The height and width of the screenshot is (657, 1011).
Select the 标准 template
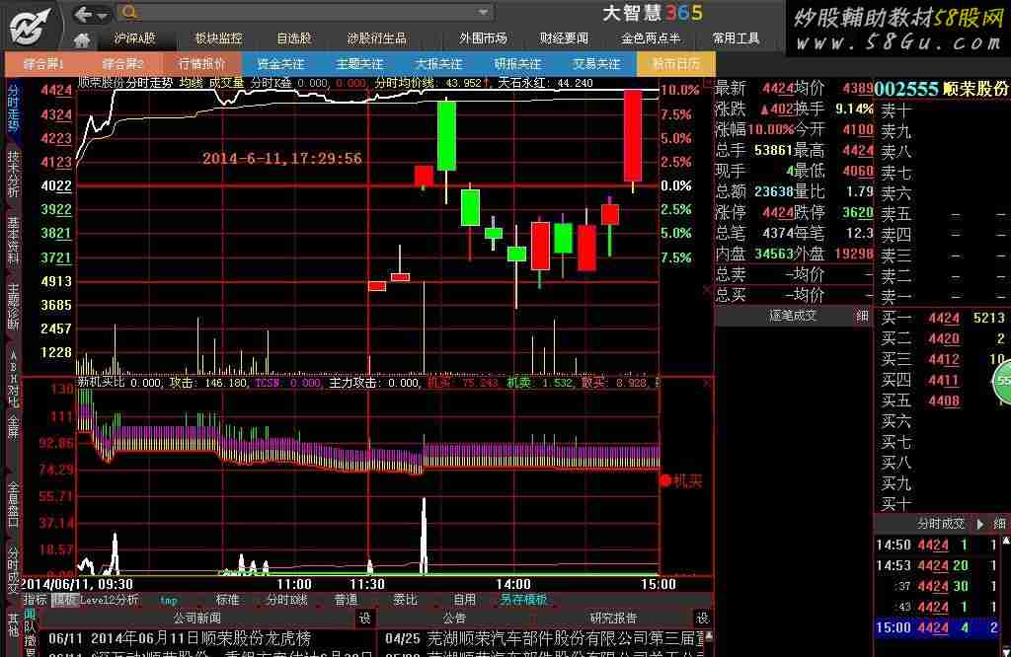click(x=227, y=600)
